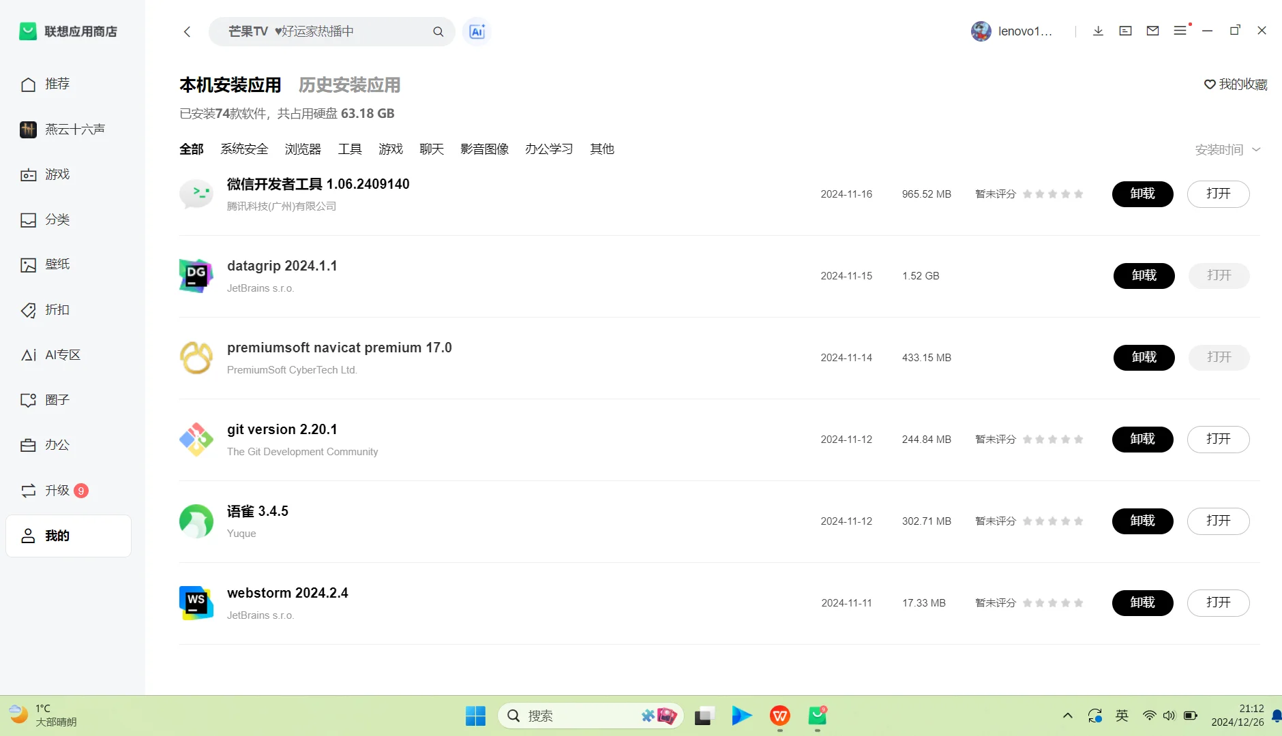Screen dimensions: 1282x736
Task: Show hidden system tray icons
Action: pos(1068,716)
